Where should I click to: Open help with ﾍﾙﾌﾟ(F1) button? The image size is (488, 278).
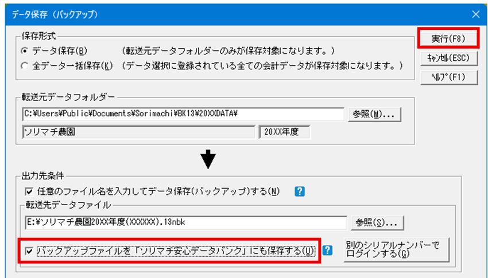click(449, 77)
